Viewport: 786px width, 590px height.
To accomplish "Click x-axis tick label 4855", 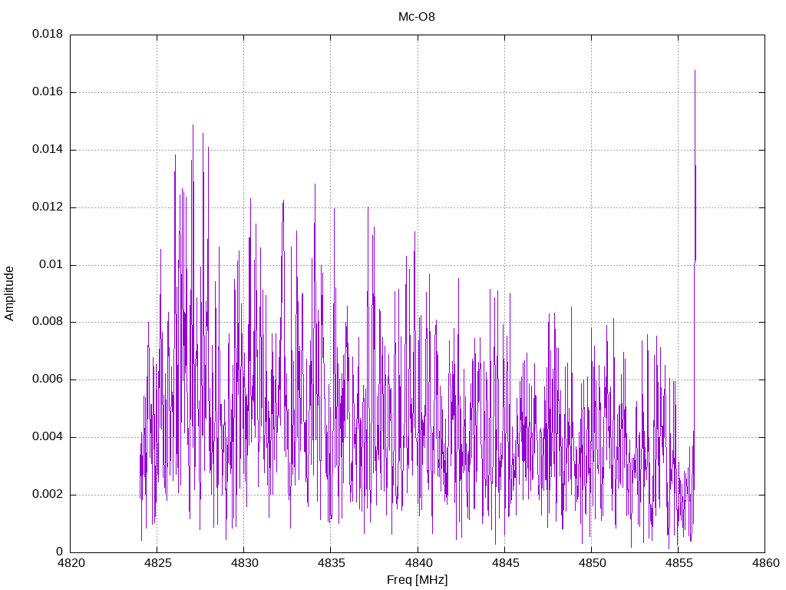I will tap(679, 563).
